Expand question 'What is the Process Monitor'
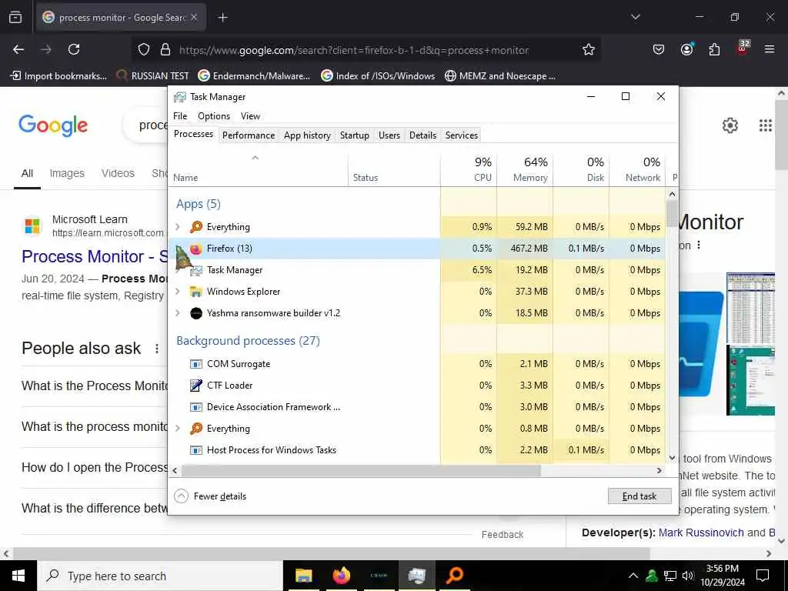The image size is (788, 591). point(95,386)
